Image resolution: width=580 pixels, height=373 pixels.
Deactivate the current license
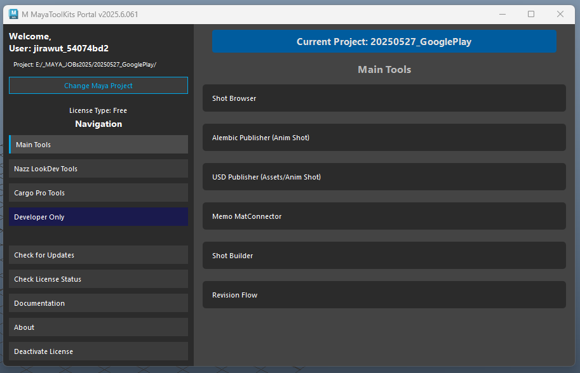[98, 351]
